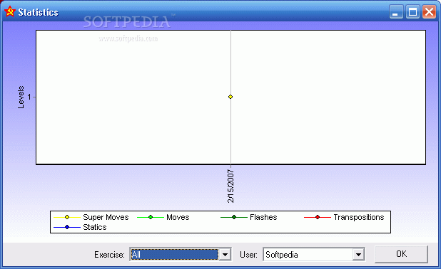Click the Super Moves legend marker
The image size is (441, 269).
click(67, 217)
